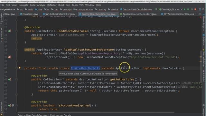Stop the running application (red square)
Viewport: 206px width, 116px height.
195,9
